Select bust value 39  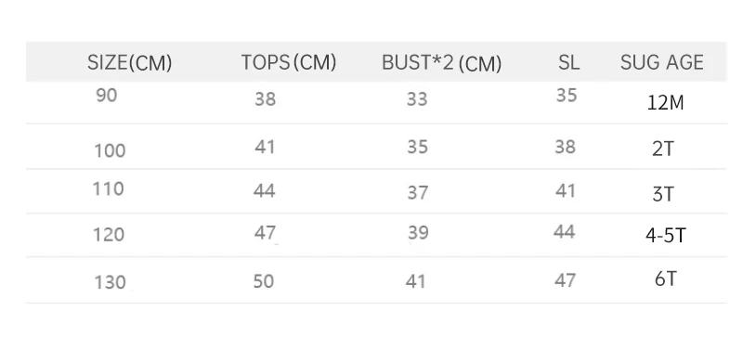tap(419, 233)
